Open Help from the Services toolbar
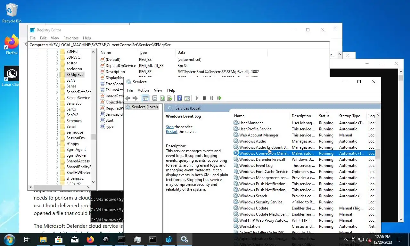 (x=180, y=98)
